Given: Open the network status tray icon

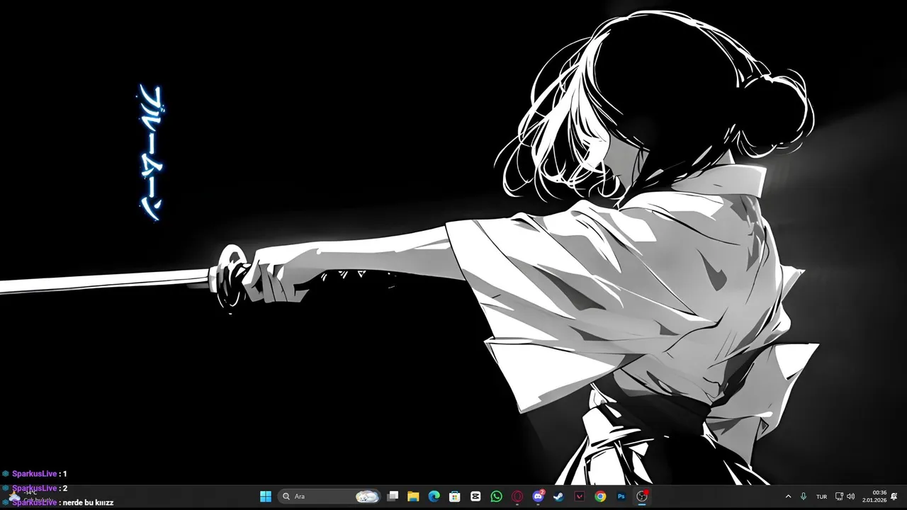Looking at the screenshot, I should (839, 497).
